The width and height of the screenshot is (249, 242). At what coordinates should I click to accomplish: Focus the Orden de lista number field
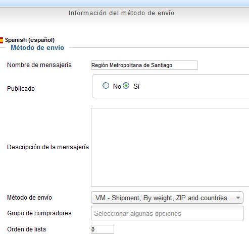103,229
